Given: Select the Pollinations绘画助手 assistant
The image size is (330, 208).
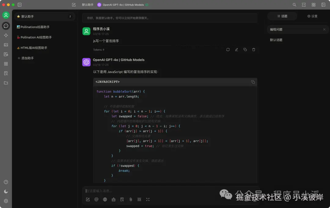Looking at the screenshot, I should coord(45,27).
